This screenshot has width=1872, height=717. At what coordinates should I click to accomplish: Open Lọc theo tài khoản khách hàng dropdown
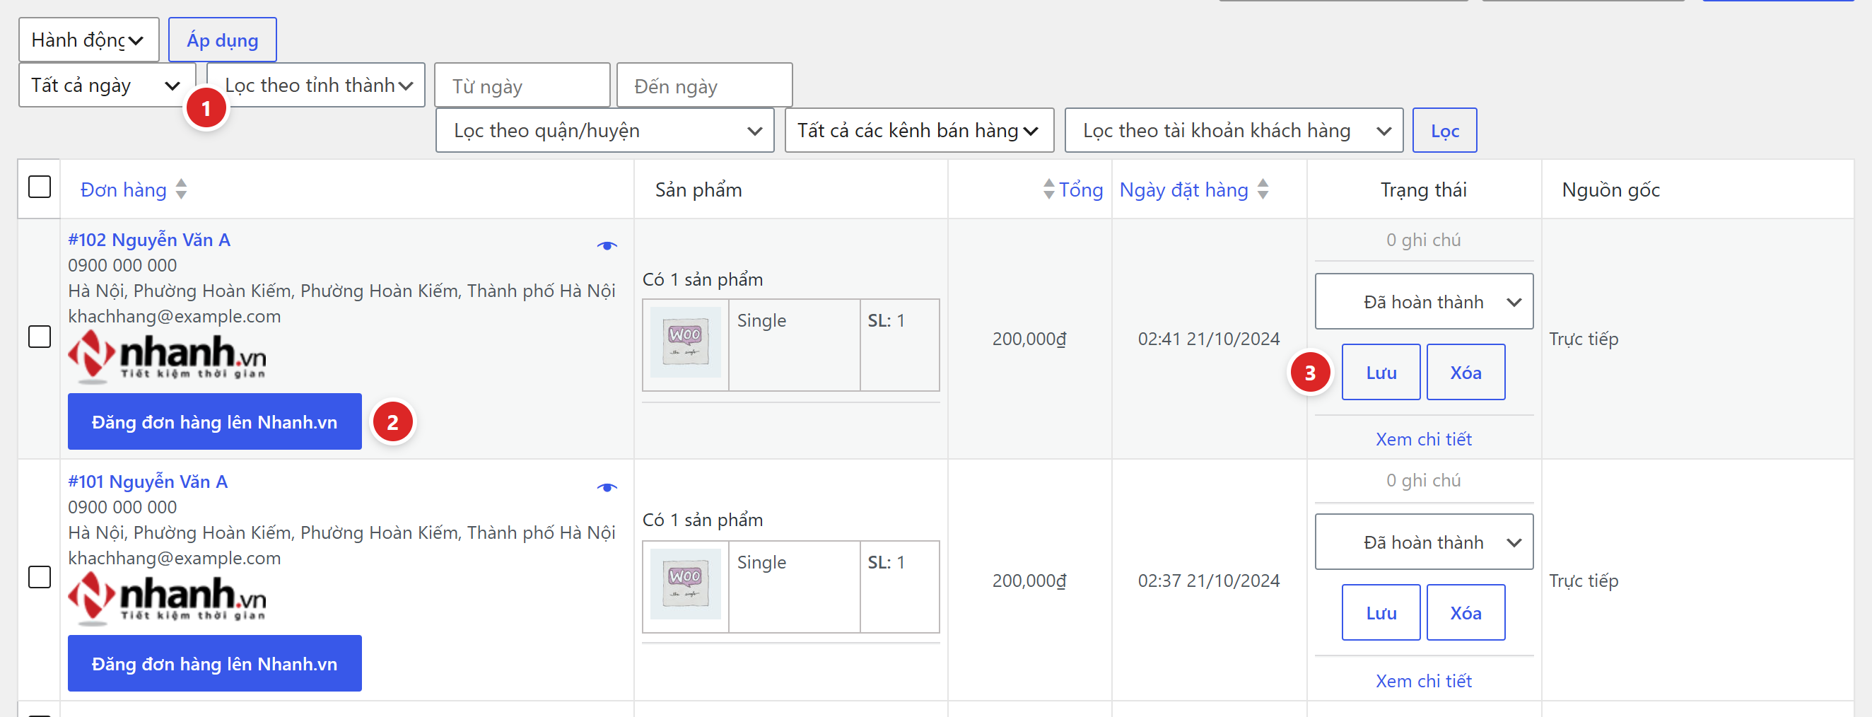point(1233,131)
